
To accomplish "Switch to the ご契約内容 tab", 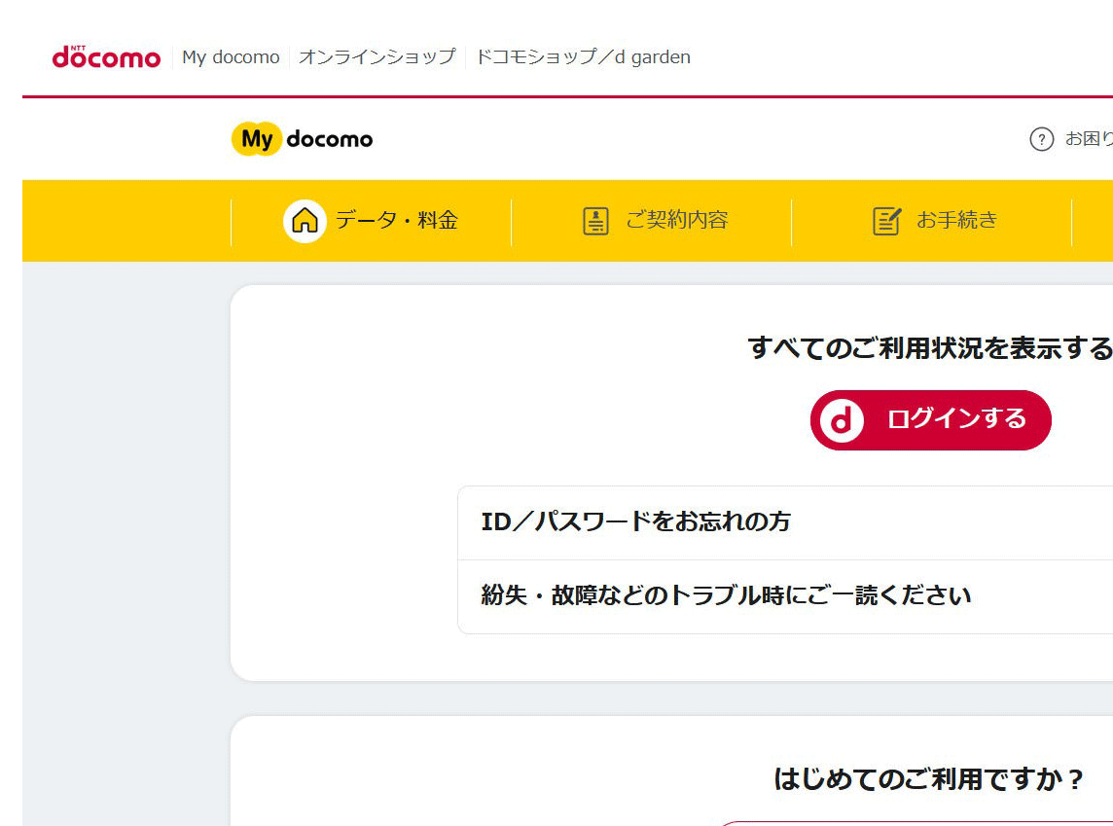I will pos(676,221).
